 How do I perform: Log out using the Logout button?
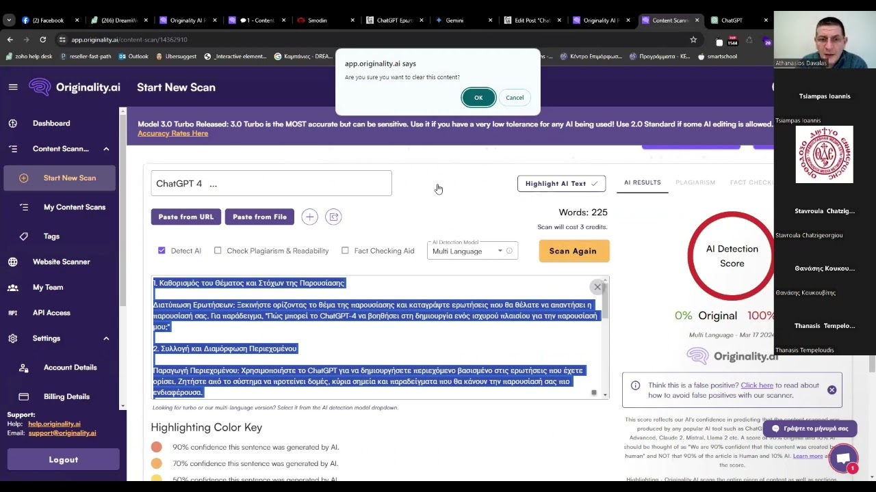coord(63,460)
